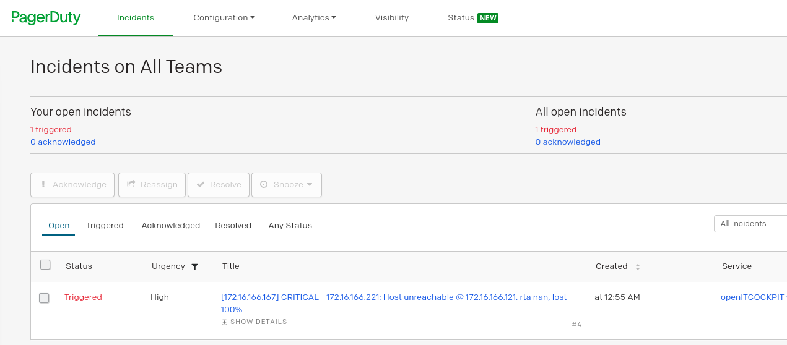Expand SHOW DETAILS for the incident
787x345 pixels.
click(x=254, y=322)
